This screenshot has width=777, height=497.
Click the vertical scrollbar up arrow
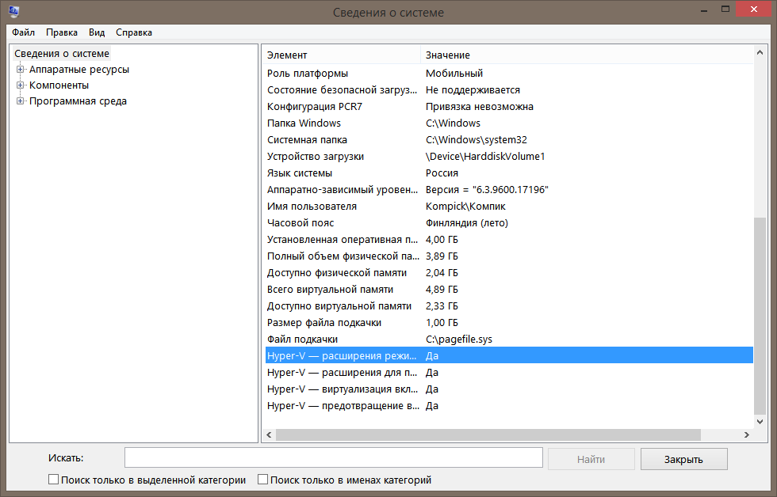click(760, 52)
